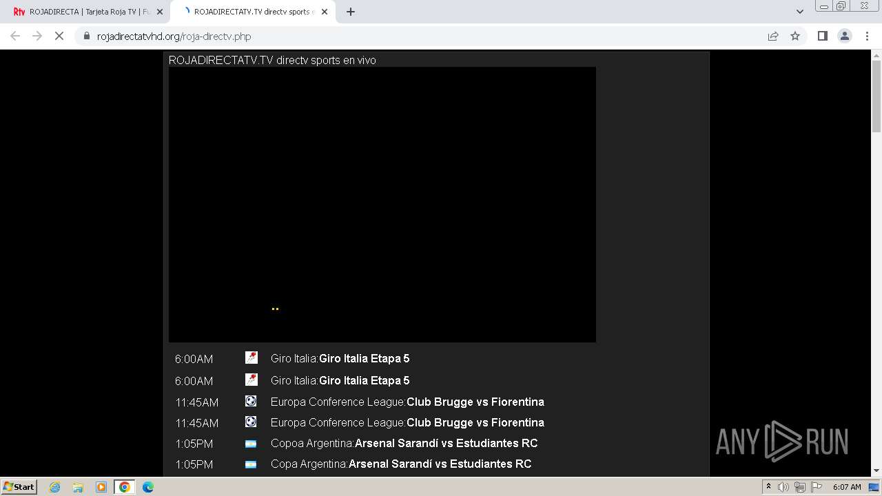
Task: Open the first Club Brugge vs Fiorentina link
Action: tap(475, 402)
